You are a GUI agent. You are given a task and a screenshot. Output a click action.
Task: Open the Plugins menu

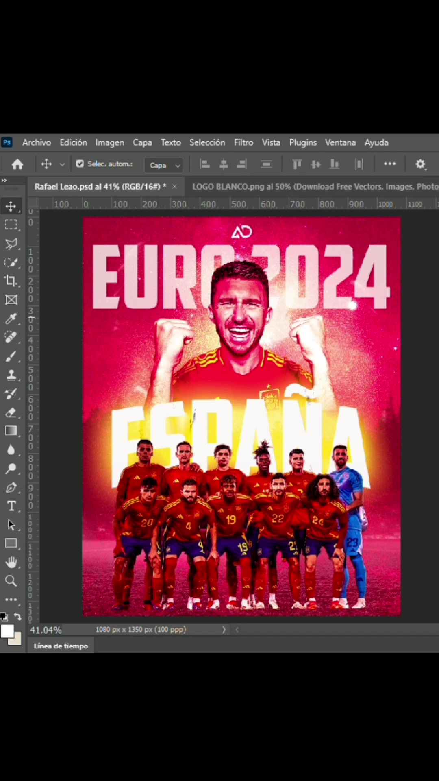(303, 142)
